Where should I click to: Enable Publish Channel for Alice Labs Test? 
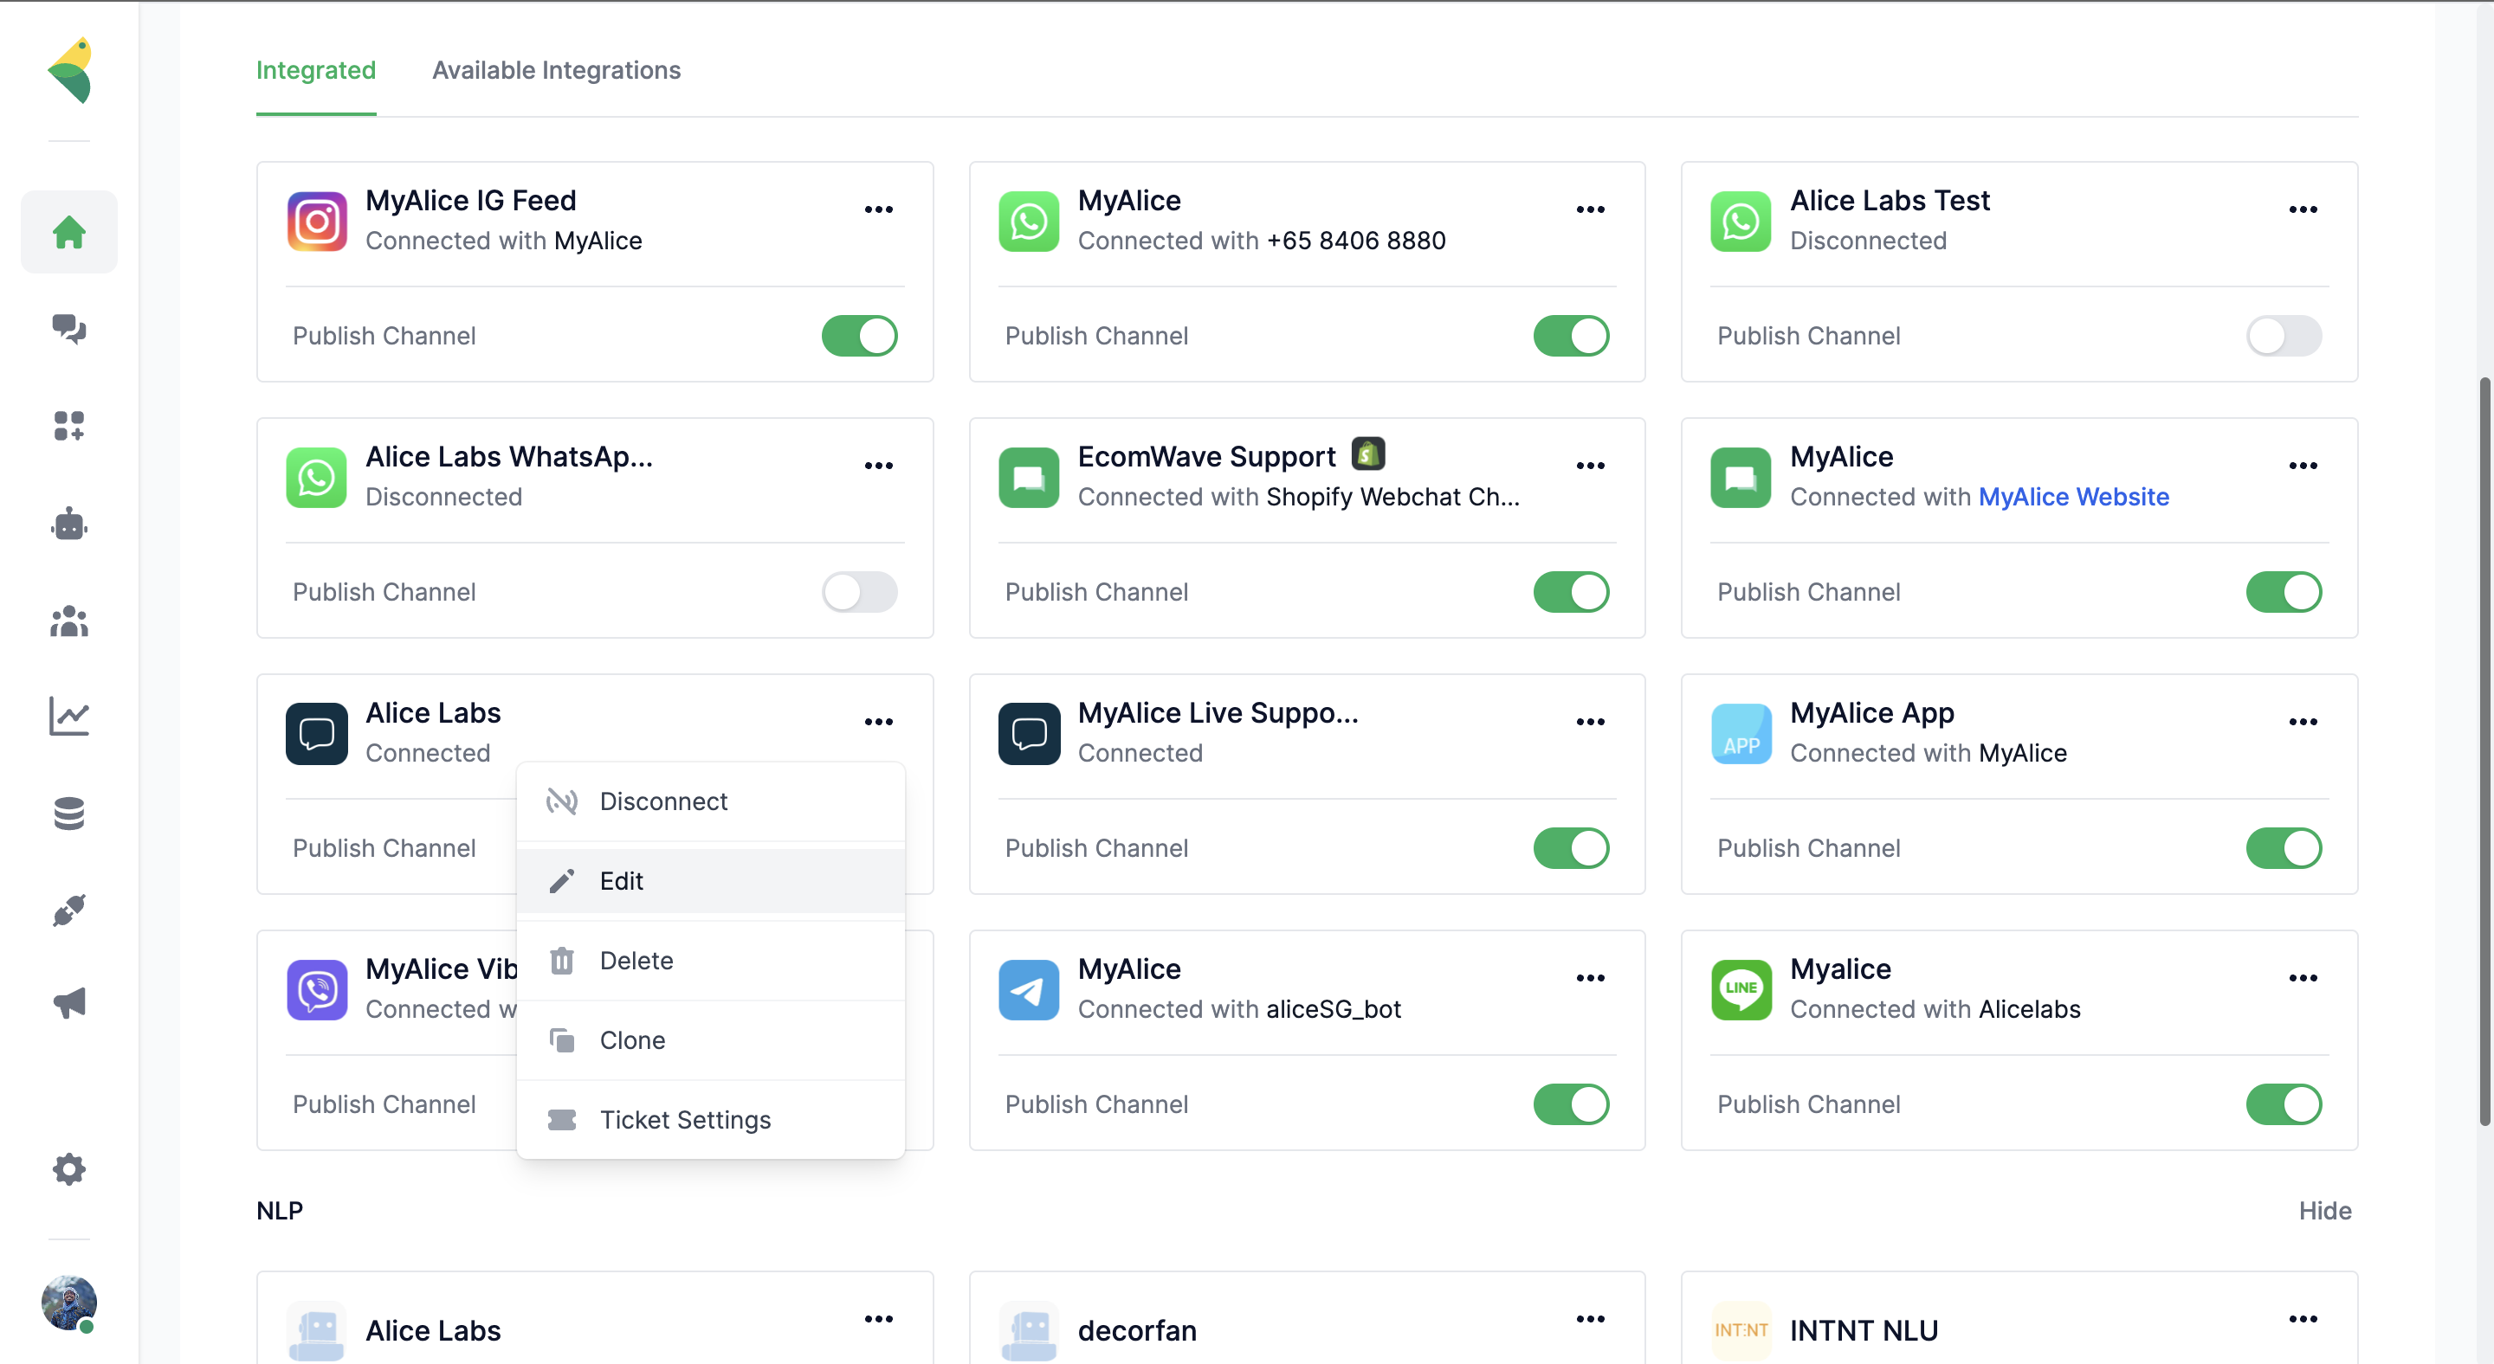coord(2283,336)
